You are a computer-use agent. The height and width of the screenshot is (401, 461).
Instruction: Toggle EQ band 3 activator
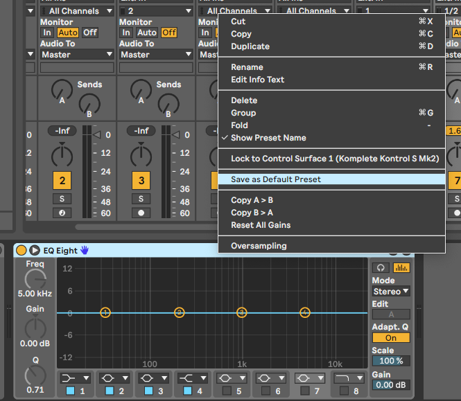tap(148, 391)
